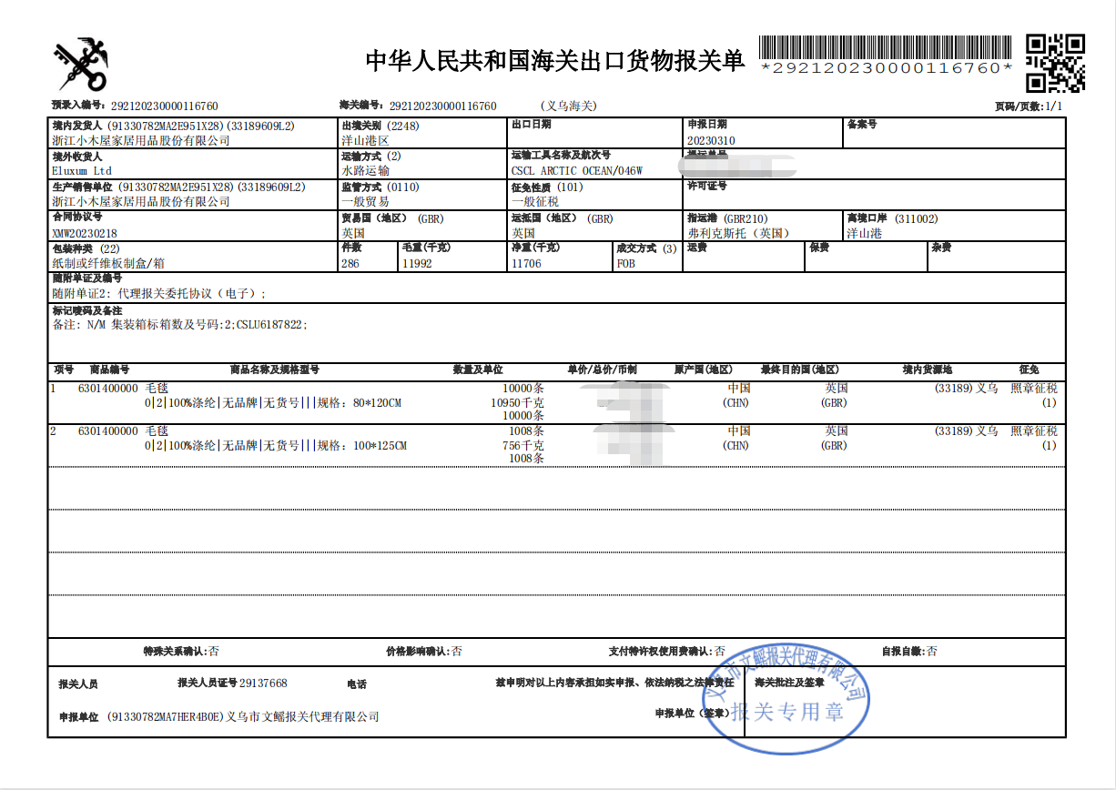The width and height of the screenshot is (1116, 790).
Task: Select company name under 境内发货人
Action: click(141, 141)
